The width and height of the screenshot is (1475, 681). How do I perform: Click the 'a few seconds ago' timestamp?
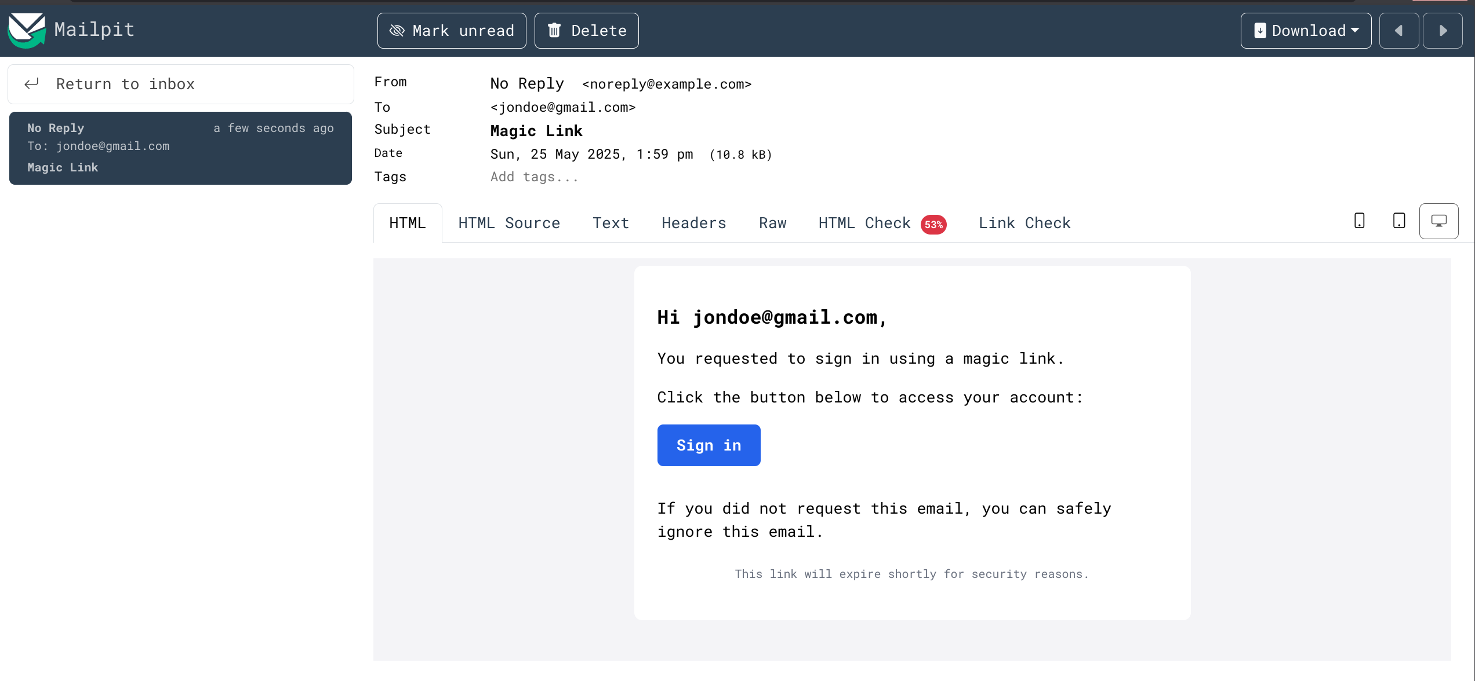coord(274,128)
